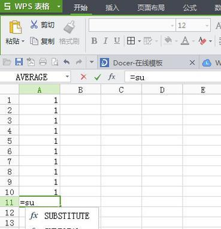Select column B header
The height and width of the screenshot is (229, 221).
80,90
